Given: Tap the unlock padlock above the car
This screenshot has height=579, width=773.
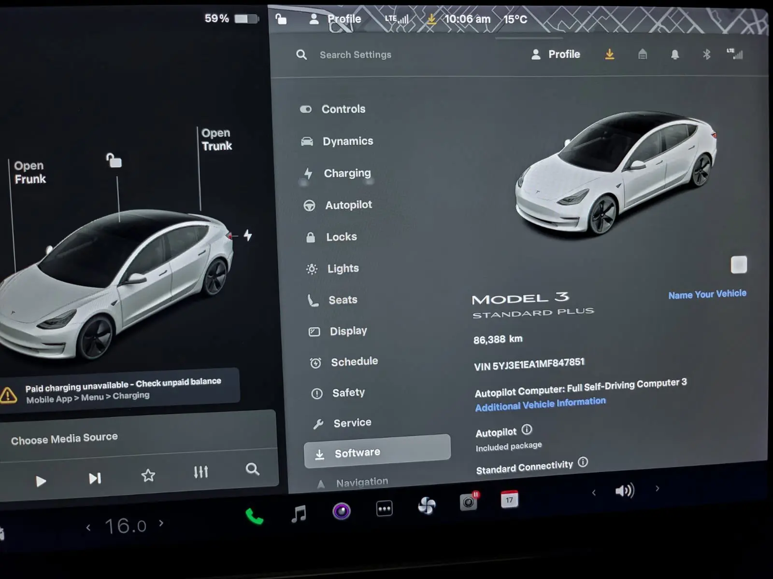Looking at the screenshot, I should 114,160.
